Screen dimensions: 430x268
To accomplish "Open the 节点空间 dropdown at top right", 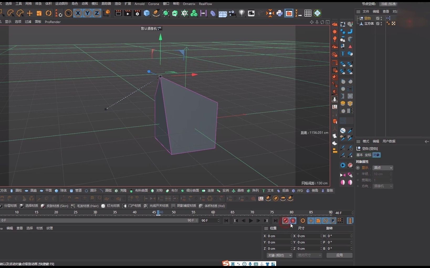I will (389, 4).
